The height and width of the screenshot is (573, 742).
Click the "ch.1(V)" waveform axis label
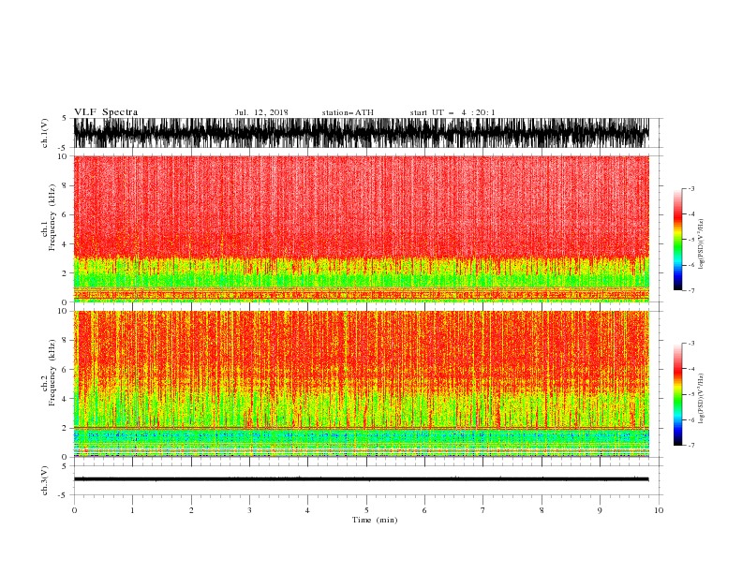click(x=45, y=133)
